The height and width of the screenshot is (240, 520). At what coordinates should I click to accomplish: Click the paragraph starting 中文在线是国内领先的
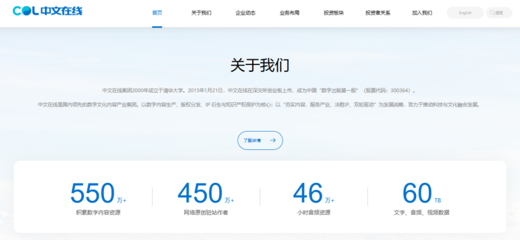[259, 105]
